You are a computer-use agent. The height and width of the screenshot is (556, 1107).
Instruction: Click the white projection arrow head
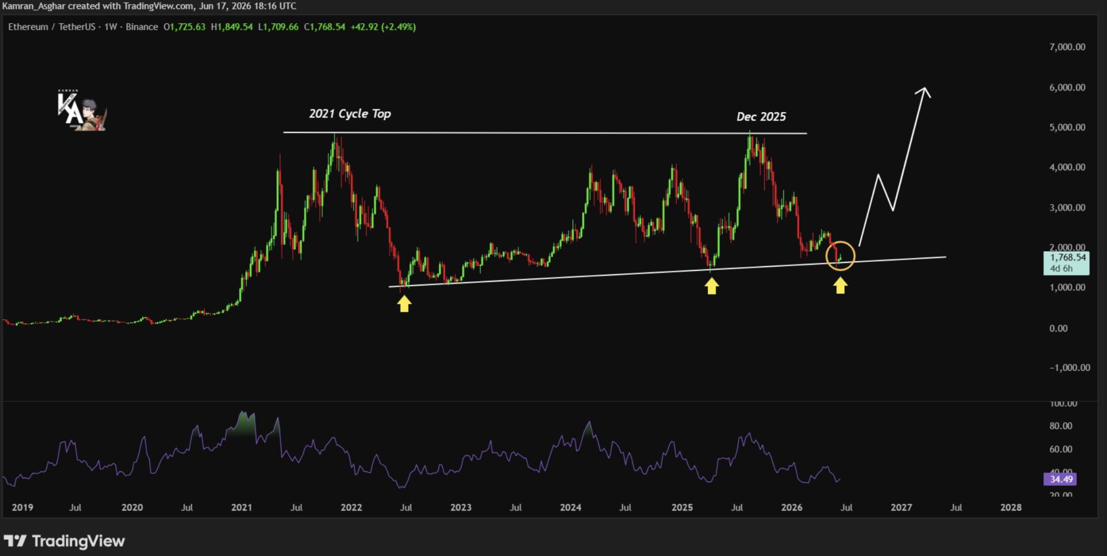[x=923, y=92]
